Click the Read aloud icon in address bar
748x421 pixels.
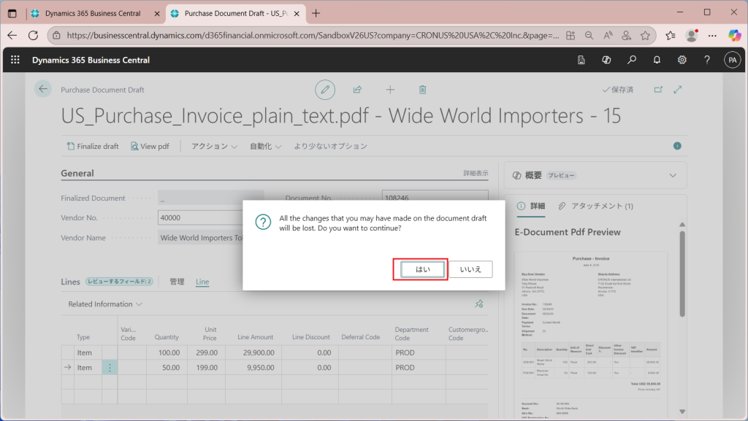point(608,35)
